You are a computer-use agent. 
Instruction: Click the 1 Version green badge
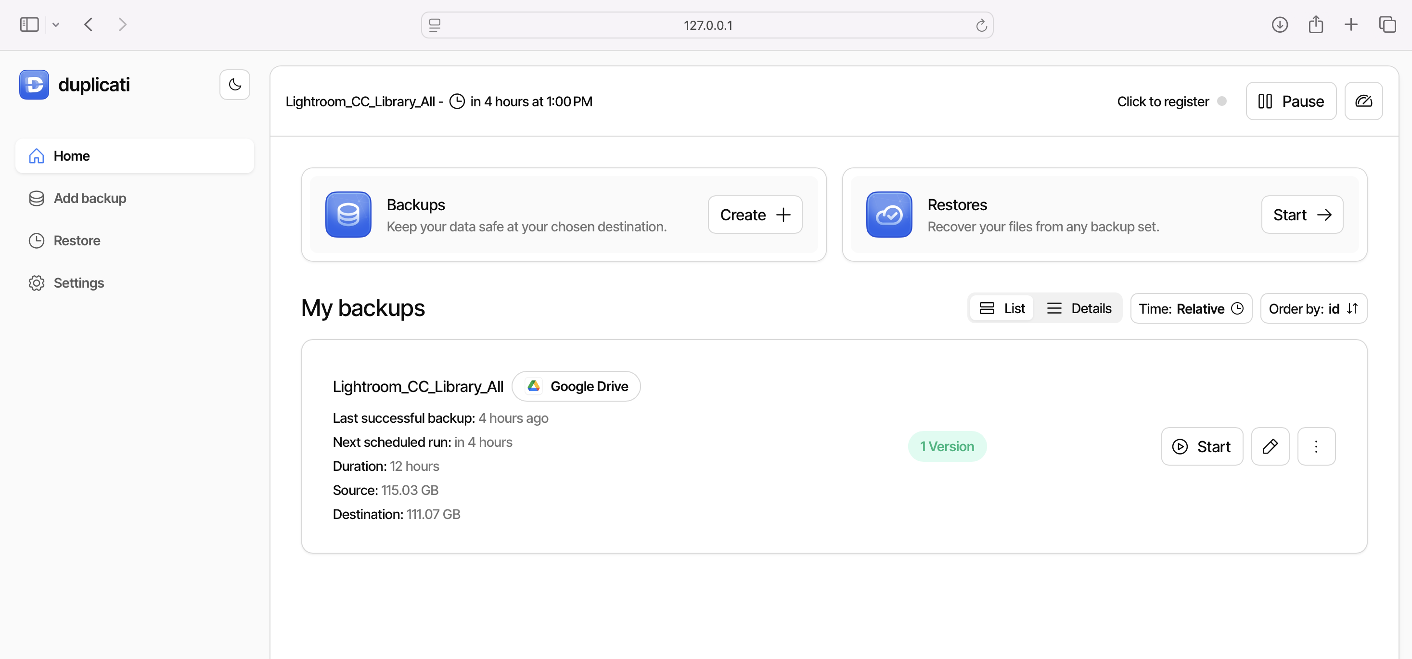[947, 446]
